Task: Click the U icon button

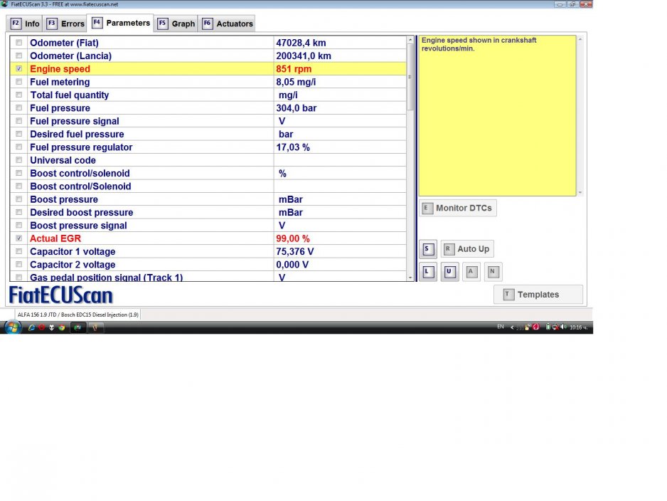Action: coord(449,272)
